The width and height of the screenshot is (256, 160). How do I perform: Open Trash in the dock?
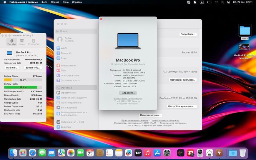click(x=243, y=153)
